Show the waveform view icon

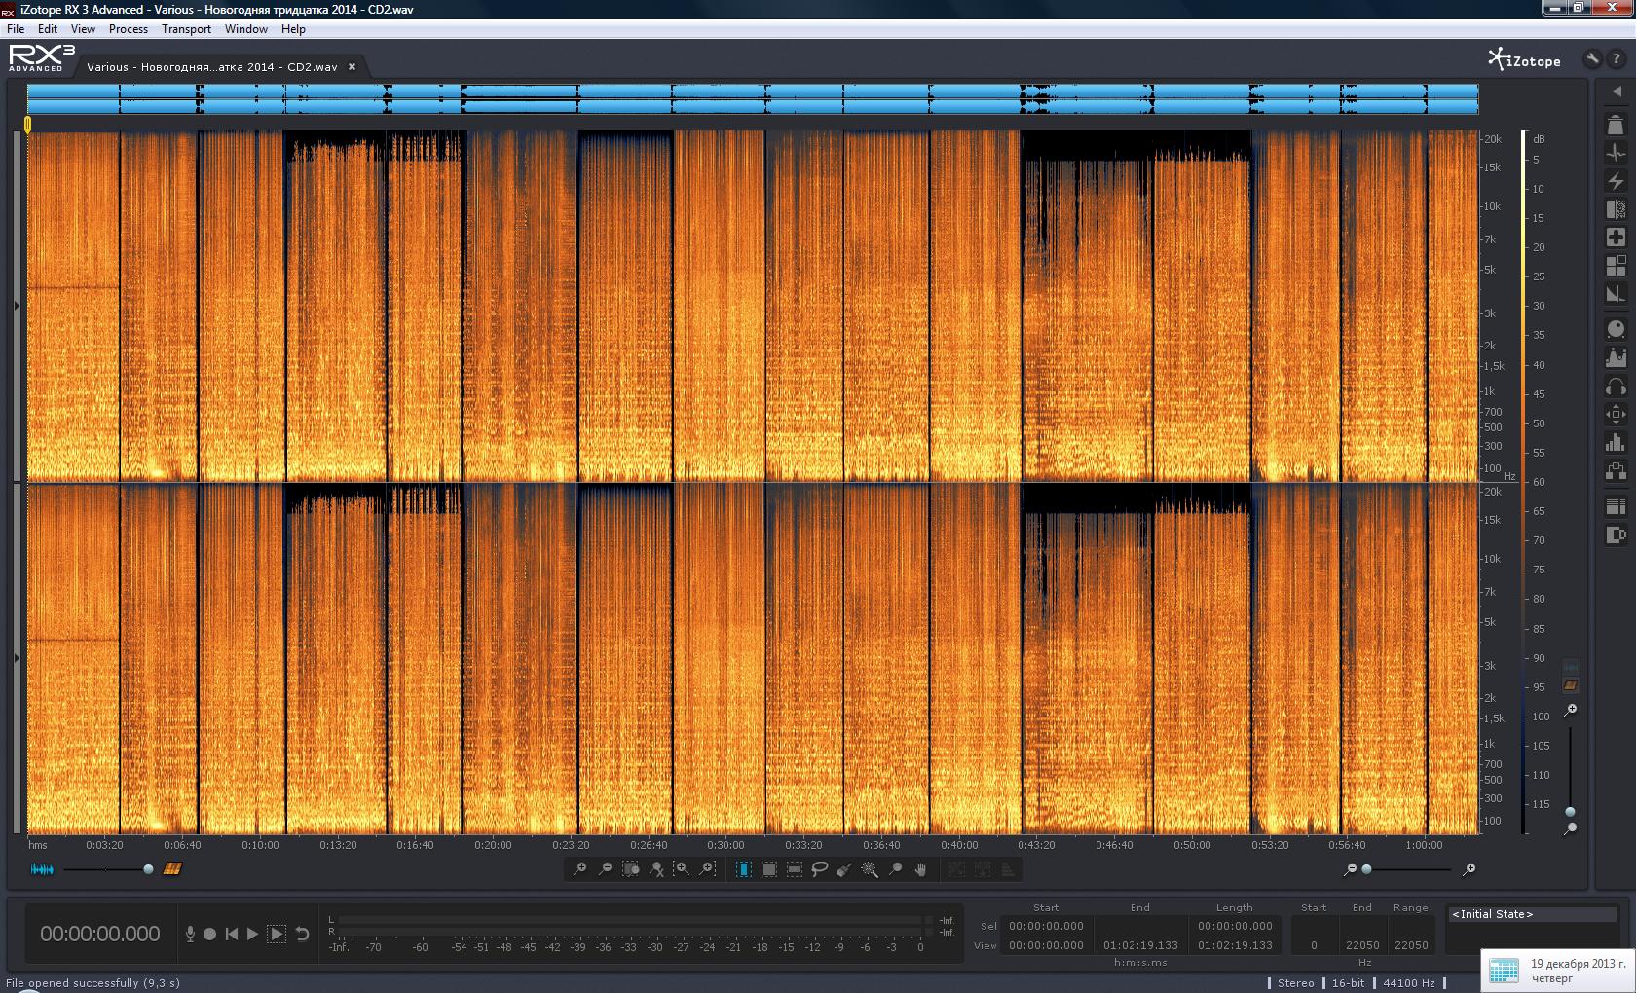[x=42, y=869]
